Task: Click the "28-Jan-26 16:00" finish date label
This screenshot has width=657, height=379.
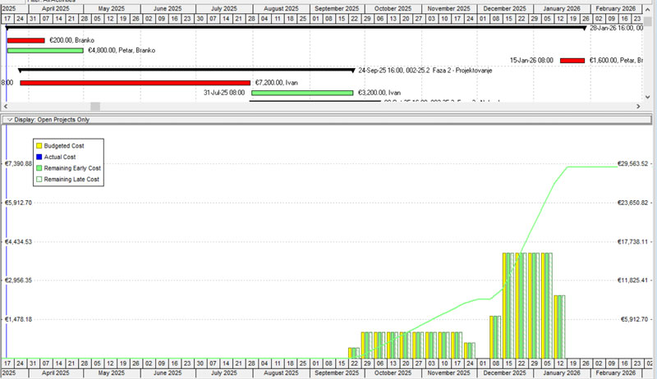Action: coord(613,28)
